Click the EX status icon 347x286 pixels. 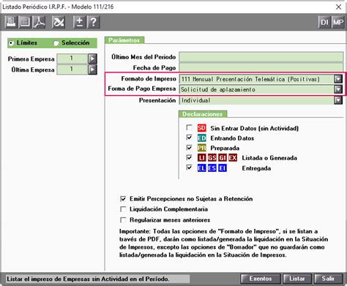click(x=233, y=158)
